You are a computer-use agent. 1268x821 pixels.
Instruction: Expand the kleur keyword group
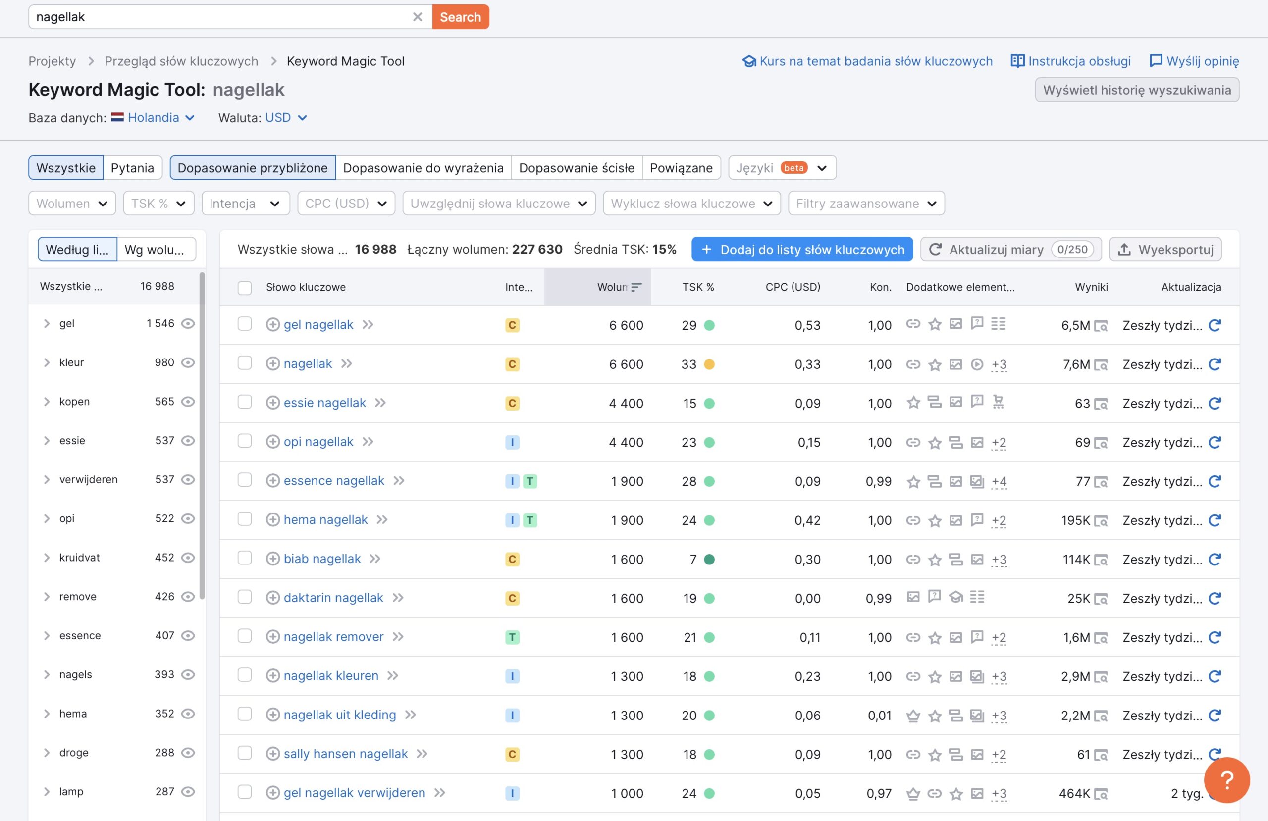click(47, 363)
